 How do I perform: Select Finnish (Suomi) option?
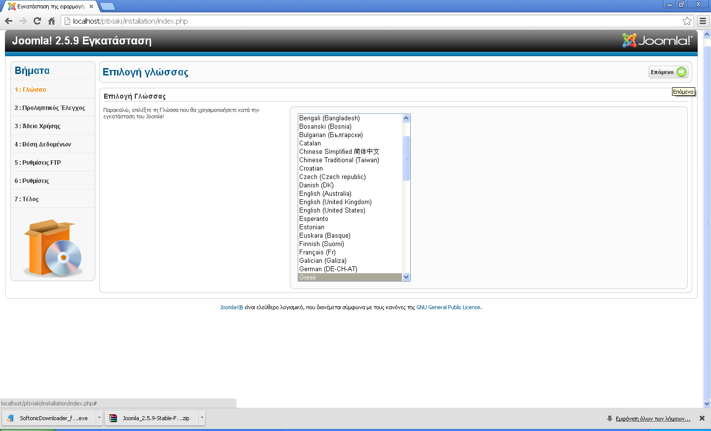point(350,244)
